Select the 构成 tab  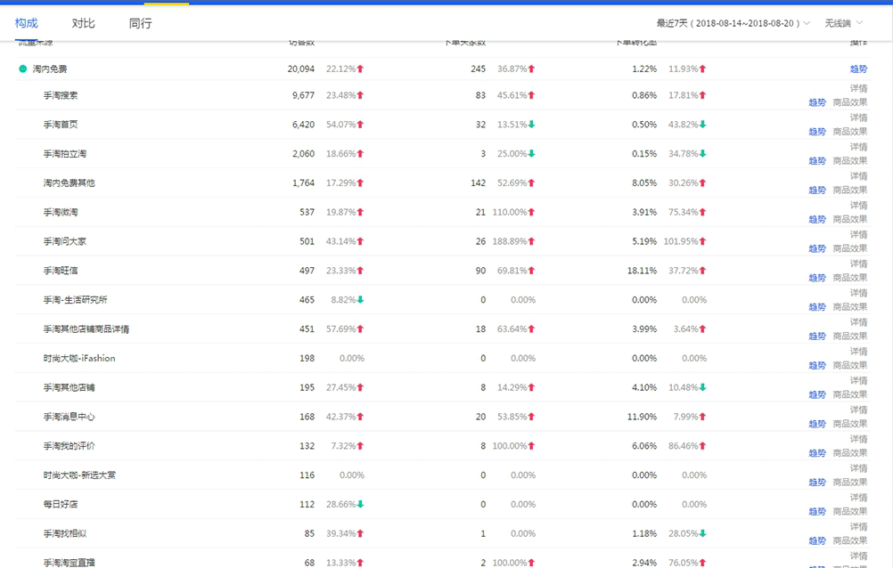coord(27,23)
